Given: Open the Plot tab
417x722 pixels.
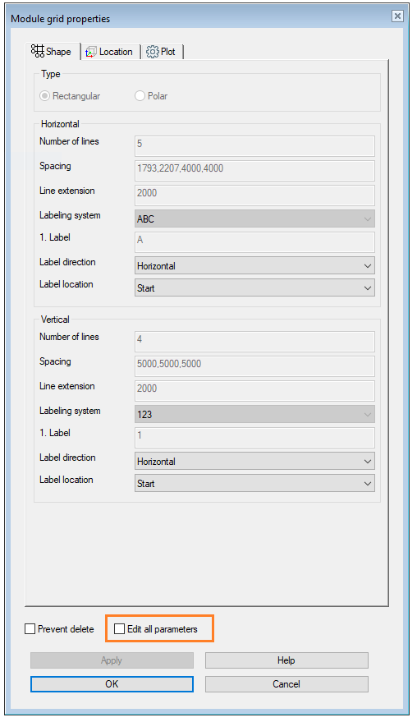Looking at the screenshot, I should pos(162,52).
